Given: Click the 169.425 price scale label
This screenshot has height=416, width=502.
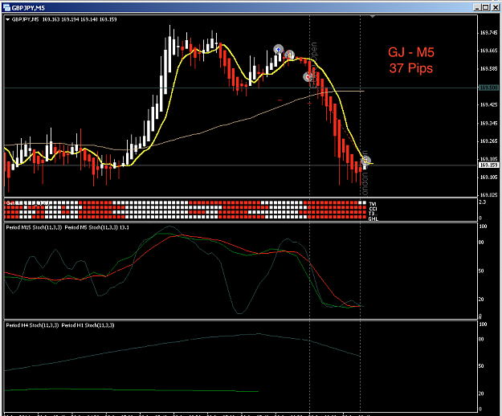Looking at the screenshot, I should [488, 104].
